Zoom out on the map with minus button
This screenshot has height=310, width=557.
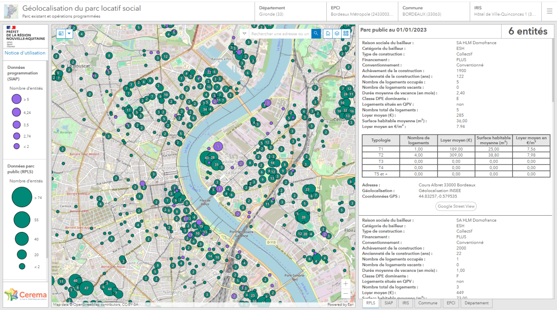(x=345, y=294)
